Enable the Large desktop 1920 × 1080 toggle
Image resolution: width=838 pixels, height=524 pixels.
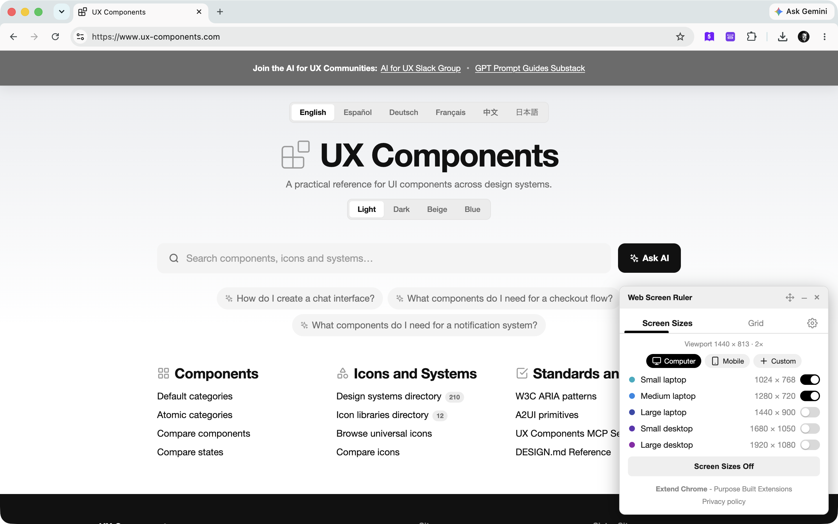(x=810, y=445)
